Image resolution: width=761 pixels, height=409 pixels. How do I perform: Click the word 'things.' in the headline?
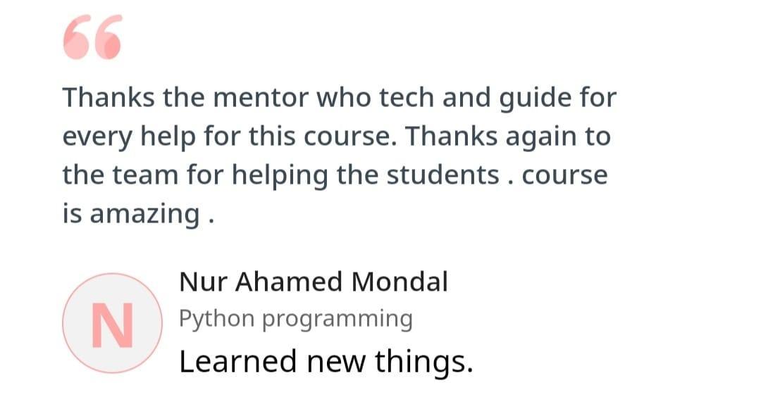(x=423, y=362)
